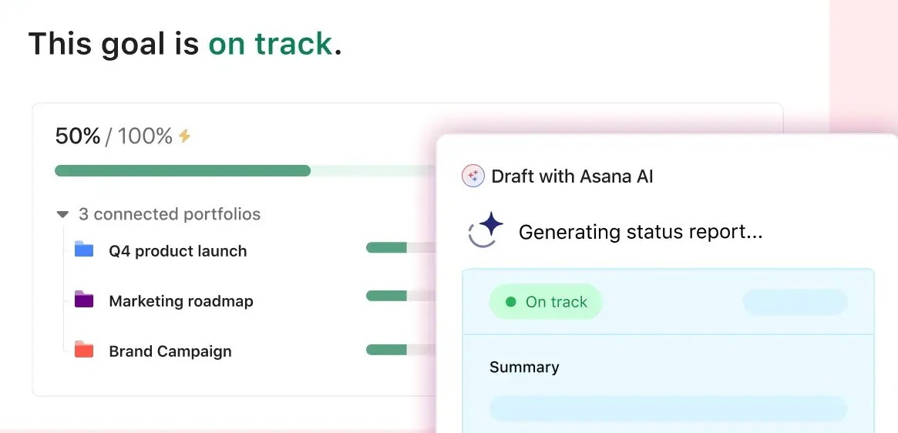Click the purple Marketing roadmap folder icon

84,300
